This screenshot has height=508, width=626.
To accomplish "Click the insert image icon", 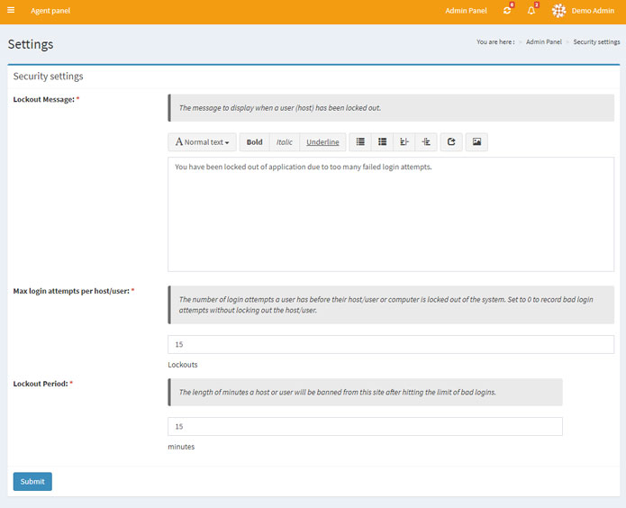I will (476, 142).
